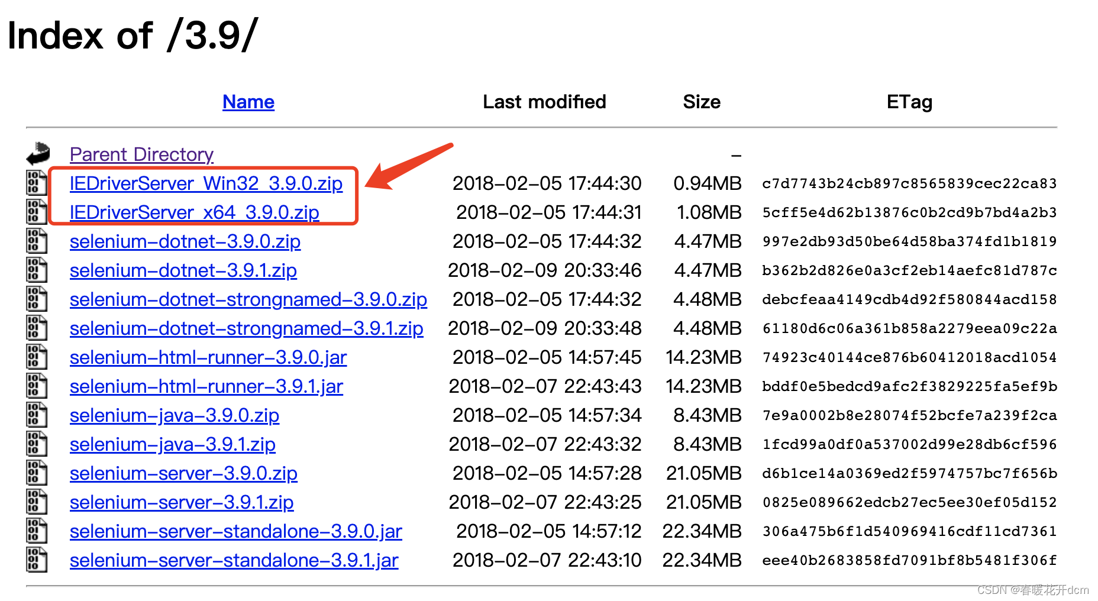Open the Parent Directory link
1098x601 pixels.
[x=141, y=154]
